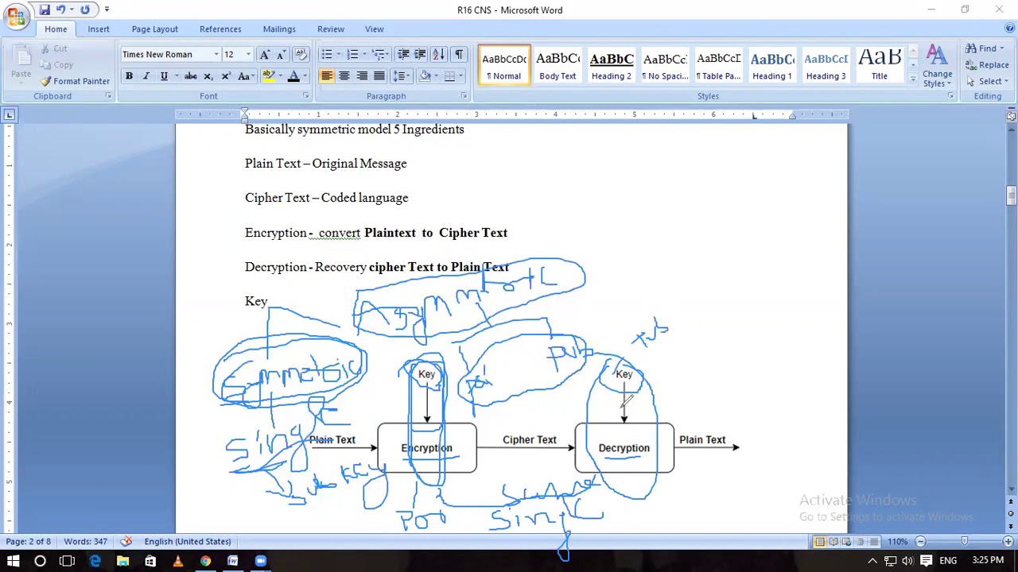1018x572 pixels.
Task: Click the Format Painter button
Action: (76, 81)
